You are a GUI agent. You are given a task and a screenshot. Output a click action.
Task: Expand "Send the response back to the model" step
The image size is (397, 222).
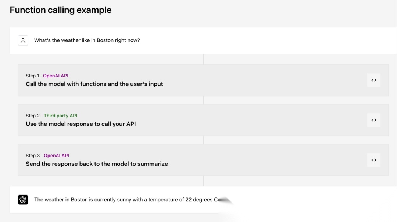click(x=97, y=164)
